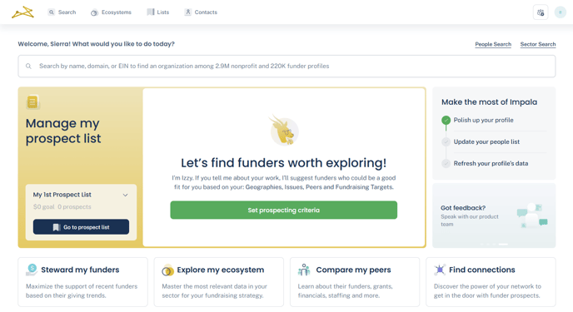
Task: Click the Impala logo icon
Action: tap(22, 12)
